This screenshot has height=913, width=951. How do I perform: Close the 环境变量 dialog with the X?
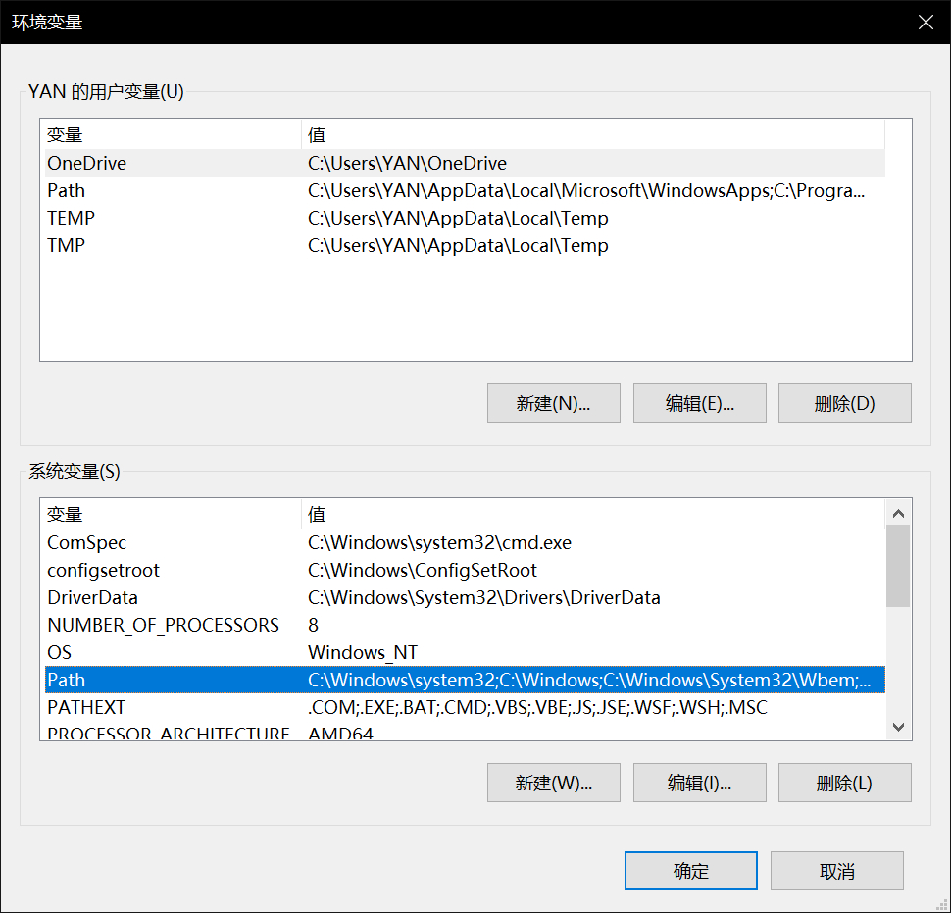[x=926, y=23]
